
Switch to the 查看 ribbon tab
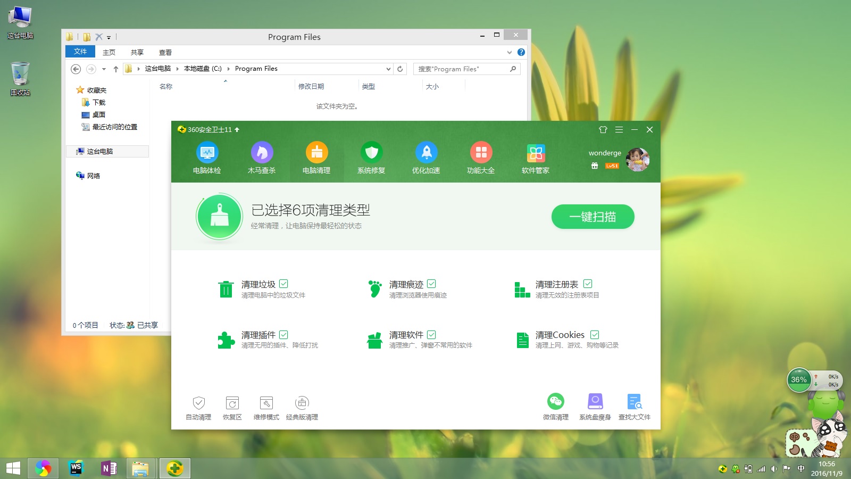click(x=165, y=52)
